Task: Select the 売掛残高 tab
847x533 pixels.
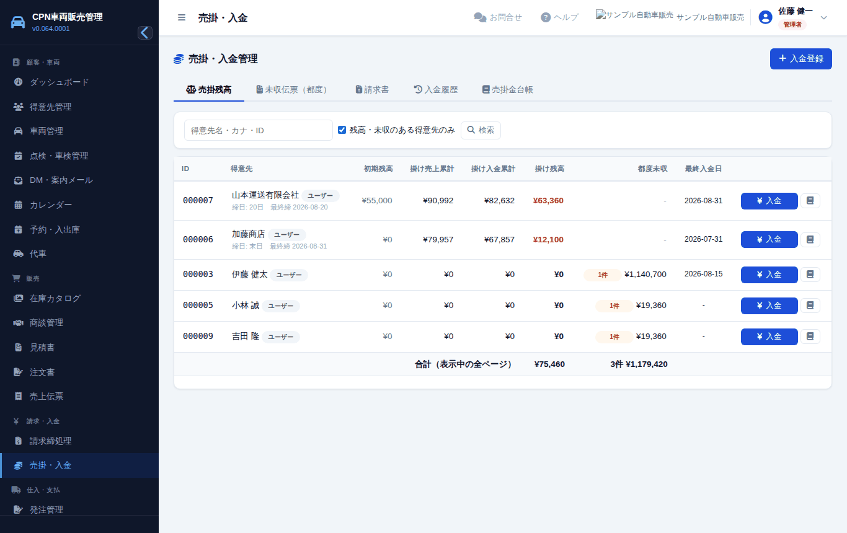Action: tap(209, 90)
